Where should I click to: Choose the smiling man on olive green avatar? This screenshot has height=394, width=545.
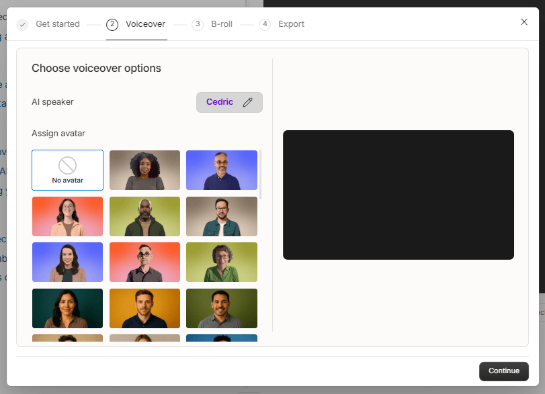pos(222,308)
